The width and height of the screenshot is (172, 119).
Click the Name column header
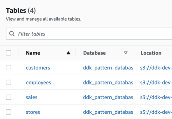pyautogui.click(x=33, y=53)
